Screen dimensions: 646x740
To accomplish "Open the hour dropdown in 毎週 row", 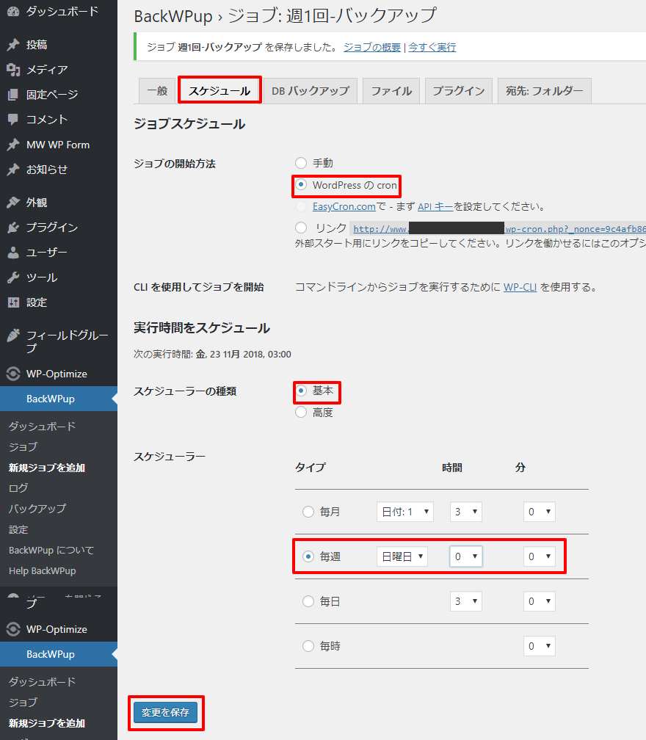I will pos(465,556).
